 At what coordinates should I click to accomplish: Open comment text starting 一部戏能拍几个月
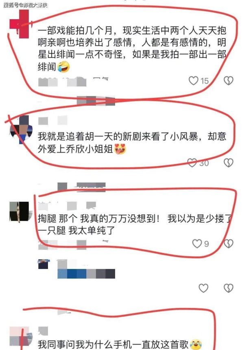pyautogui.click(x=132, y=48)
